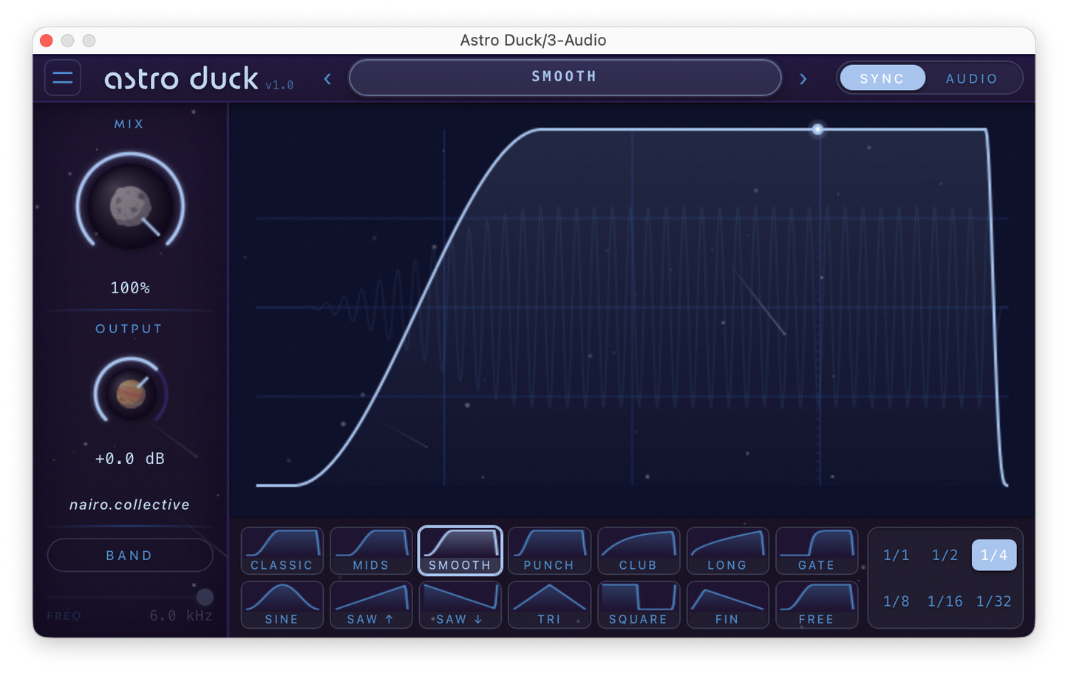Switch trigger mode to AUDIO
This screenshot has height=676, width=1068.
(x=972, y=78)
